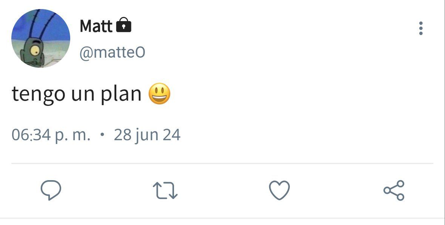445x225 pixels.
Task: Open the profile via display name Matt
Action: (96, 26)
